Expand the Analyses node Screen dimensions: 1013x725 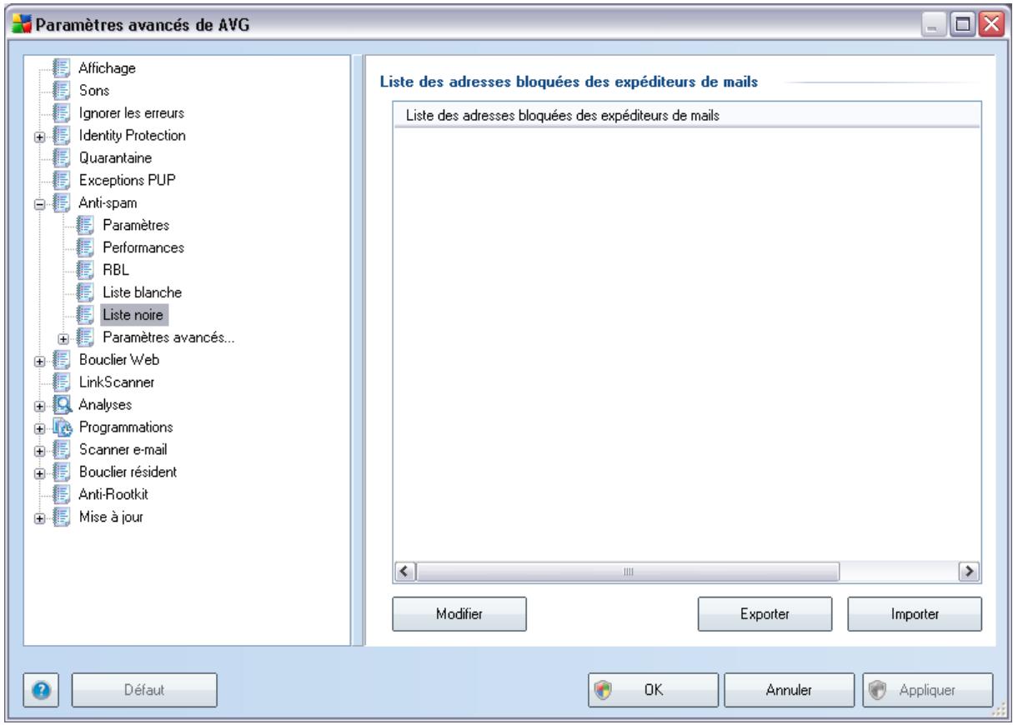(x=39, y=406)
